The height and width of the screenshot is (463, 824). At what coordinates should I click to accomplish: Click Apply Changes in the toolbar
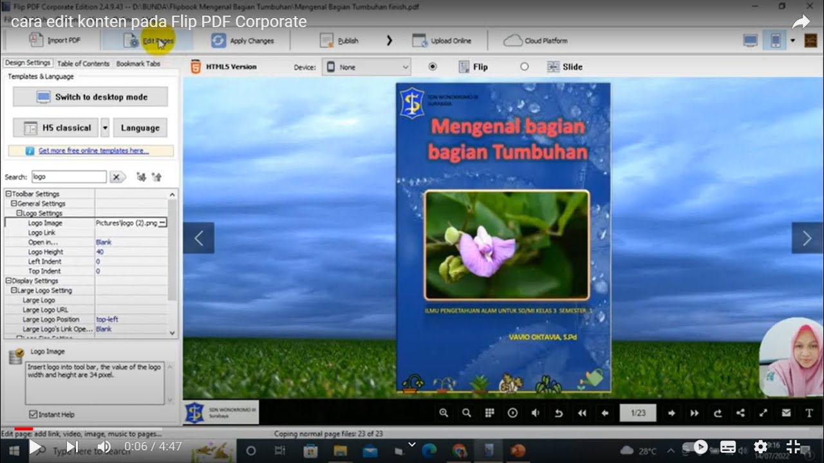point(243,41)
